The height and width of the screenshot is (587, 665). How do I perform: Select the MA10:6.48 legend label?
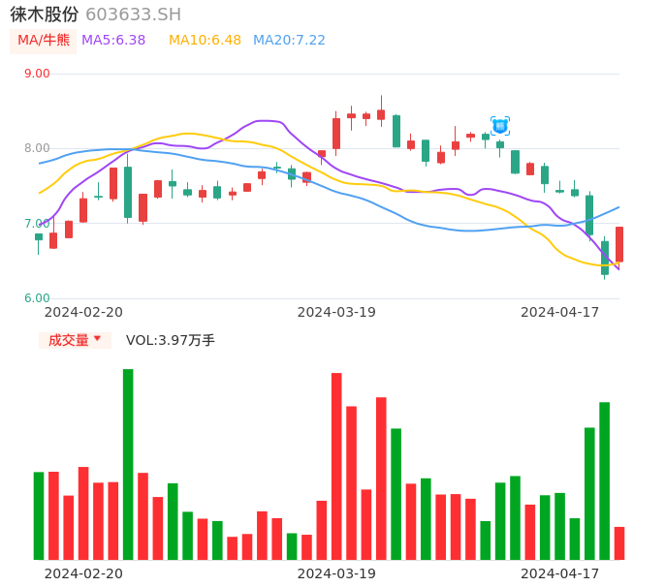point(205,41)
